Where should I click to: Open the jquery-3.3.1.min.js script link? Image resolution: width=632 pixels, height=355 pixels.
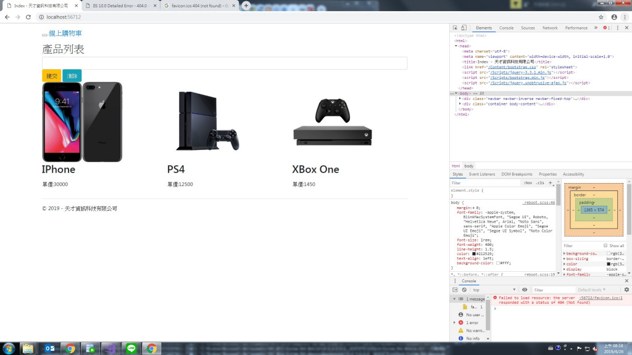[521, 73]
